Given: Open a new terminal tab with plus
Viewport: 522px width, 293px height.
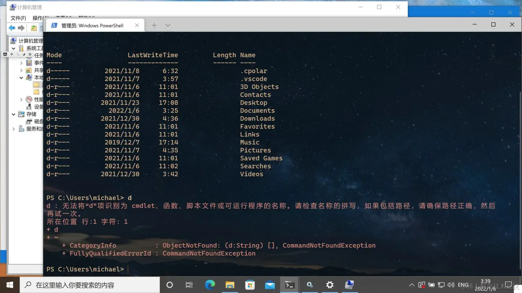Looking at the screenshot, I should 154,25.
